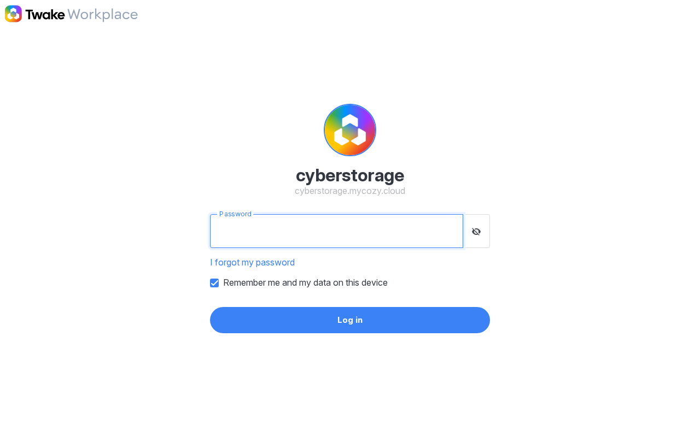This screenshot has height=437, width=700.
Task: Check the Remember me checkbox
Action: [x=214, y=283]
